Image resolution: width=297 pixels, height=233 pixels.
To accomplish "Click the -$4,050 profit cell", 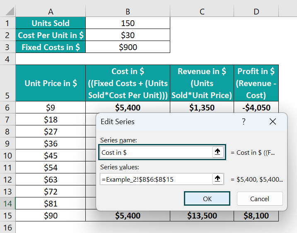I will pyautogui.click(x=256, y=107).
